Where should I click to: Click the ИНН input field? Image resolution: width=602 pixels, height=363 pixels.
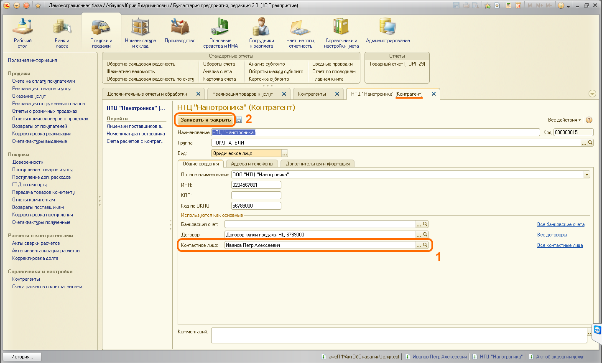(256, 185)
